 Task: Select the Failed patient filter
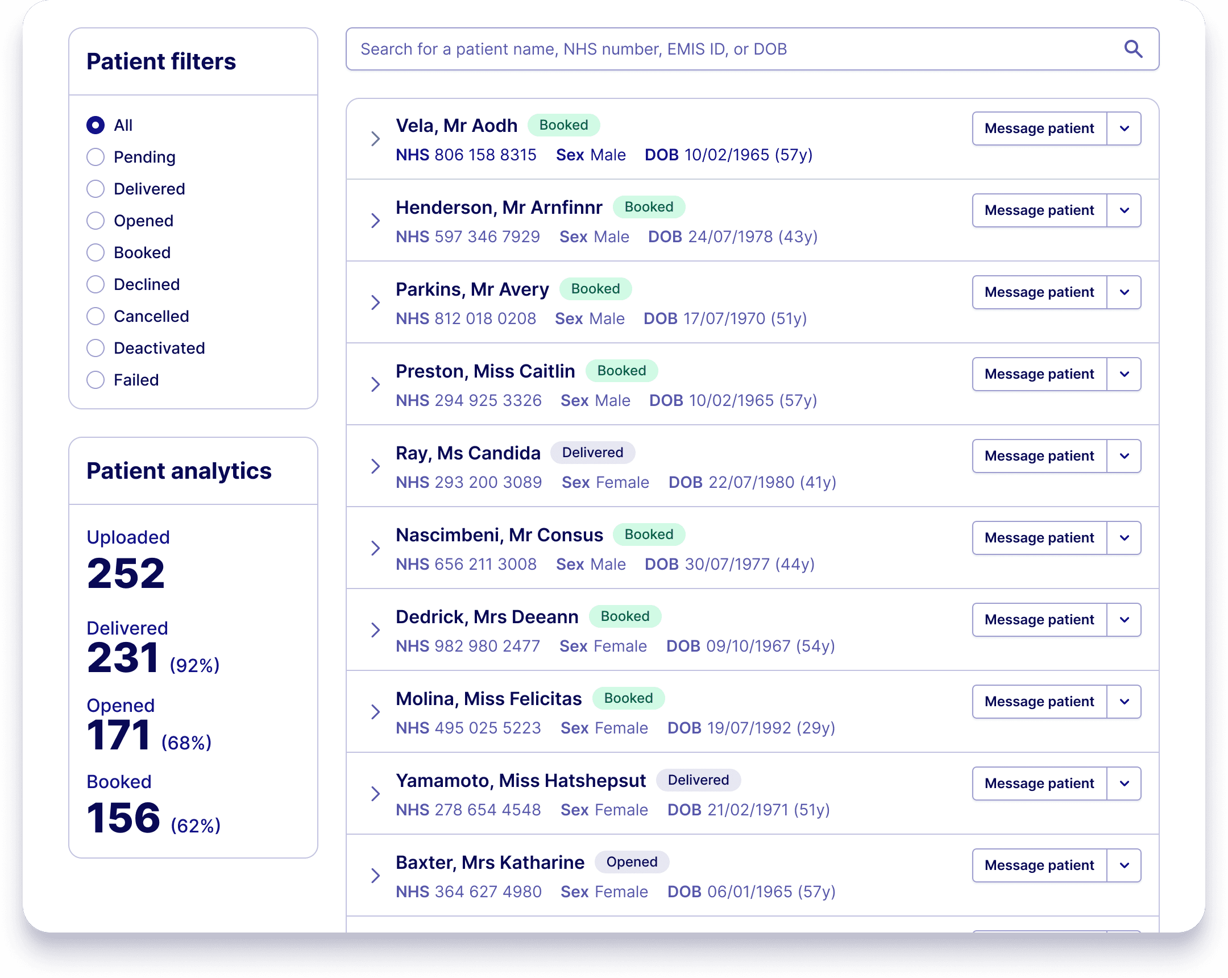[x=96, y=379]
